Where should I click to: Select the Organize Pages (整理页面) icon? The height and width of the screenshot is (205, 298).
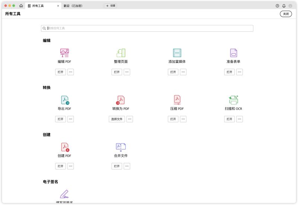click(121, 53)
